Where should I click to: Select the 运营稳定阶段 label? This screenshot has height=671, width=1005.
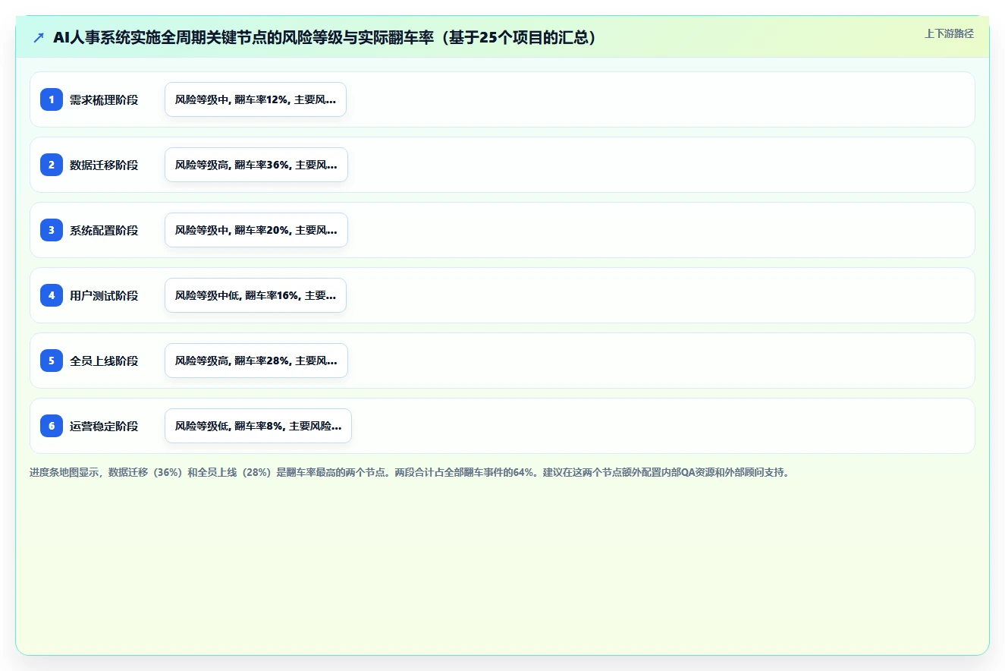coord(104,426)
